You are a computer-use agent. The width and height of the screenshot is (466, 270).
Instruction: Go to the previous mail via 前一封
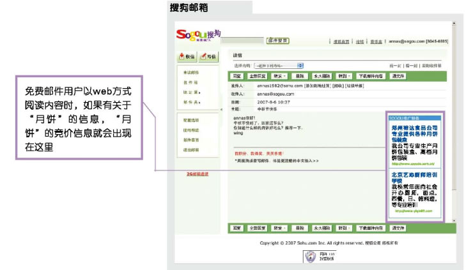point(395,66)
